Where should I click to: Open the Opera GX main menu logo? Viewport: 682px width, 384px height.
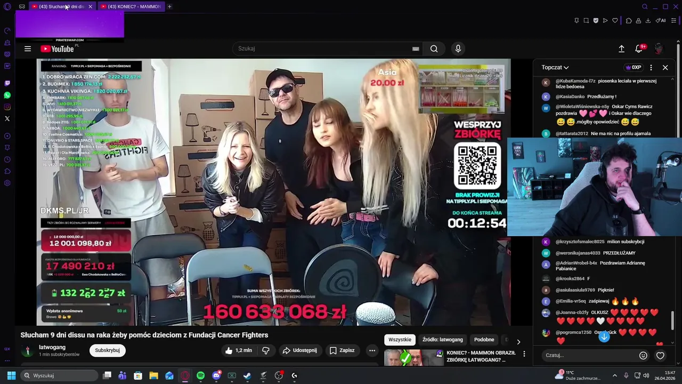[x=7, y=6]
